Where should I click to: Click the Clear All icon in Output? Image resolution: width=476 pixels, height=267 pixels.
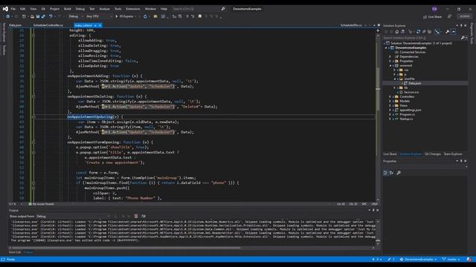coord(136,216)
